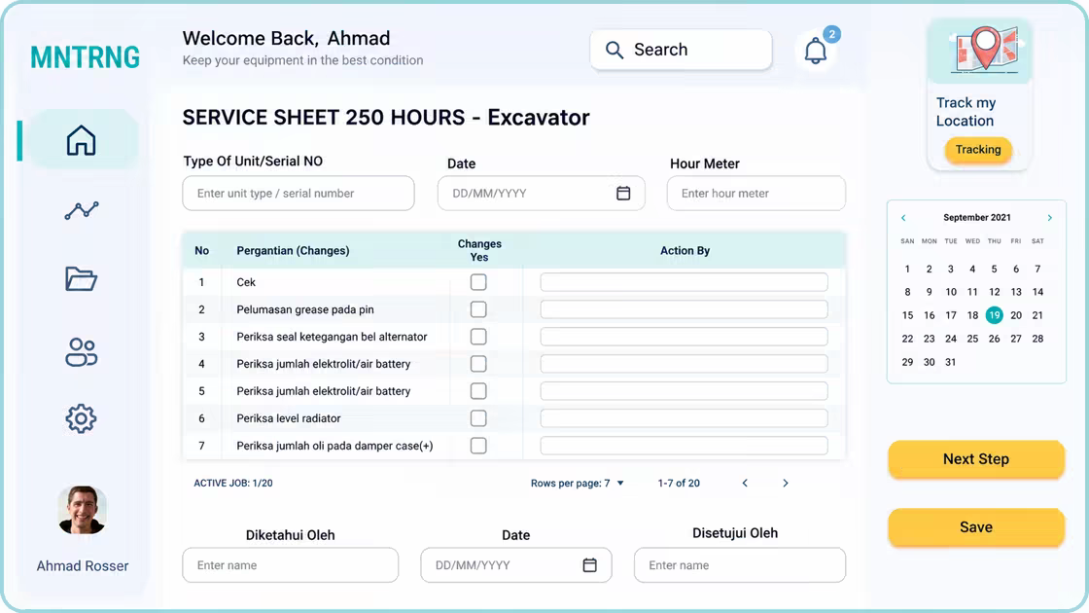Click the September 2021 month title
Image resolution: width=1089 pixels, height=613 pixels.
(x=976, y=218)
